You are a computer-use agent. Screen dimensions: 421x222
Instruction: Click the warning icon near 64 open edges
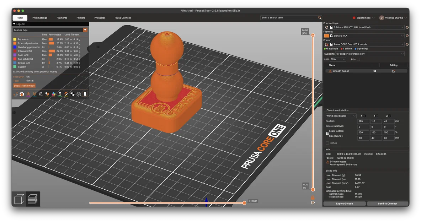tap(327, 162)
